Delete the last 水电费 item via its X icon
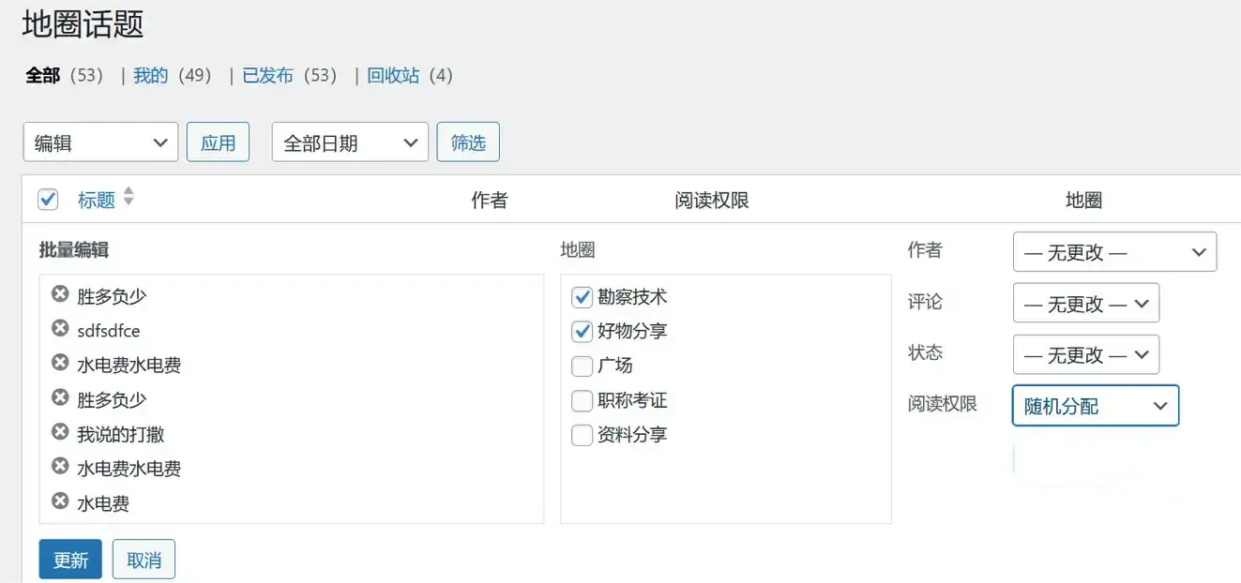The height and width of the screenshot is (583, 1241). pyautogui.click(x=60, y=501)
